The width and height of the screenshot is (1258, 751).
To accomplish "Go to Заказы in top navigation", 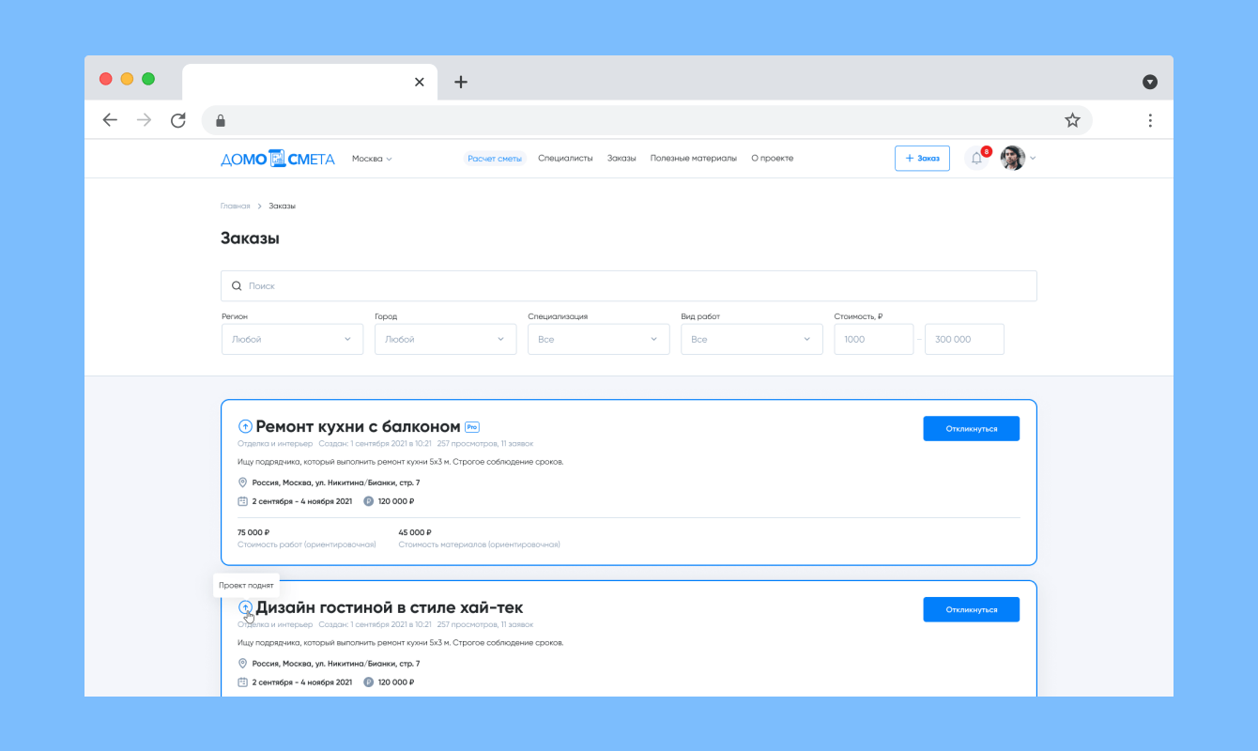I will [x=621, y=159].
